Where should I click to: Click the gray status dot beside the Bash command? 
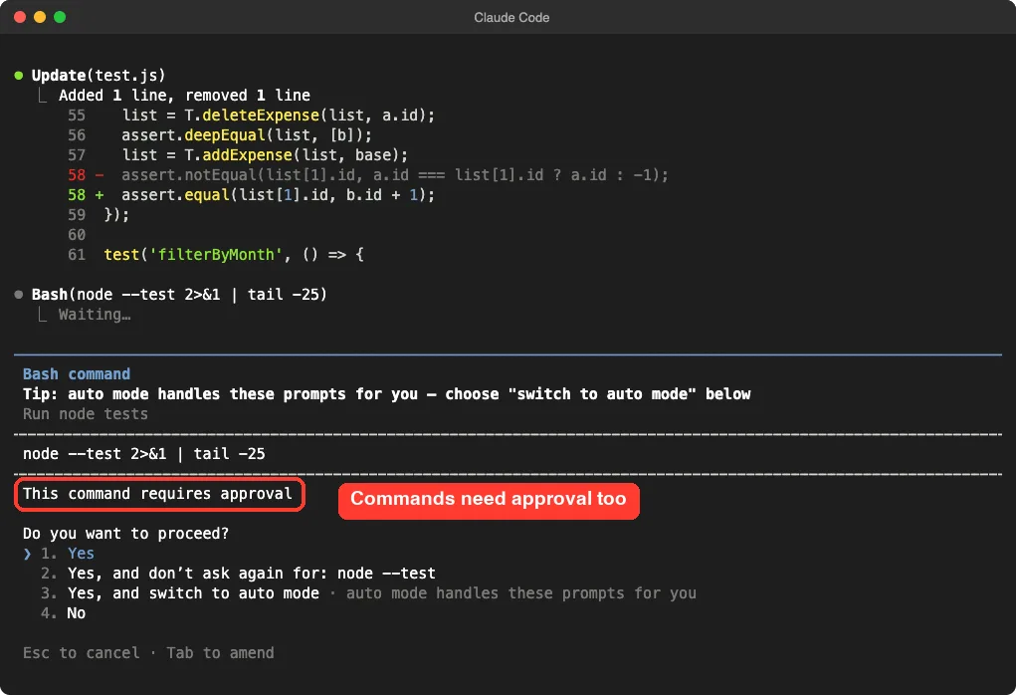tap(19, 295)
